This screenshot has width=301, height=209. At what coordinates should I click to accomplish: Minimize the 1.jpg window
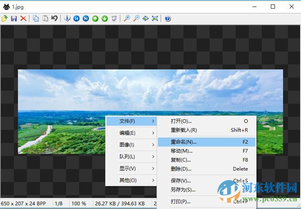[x=255, y=7]
